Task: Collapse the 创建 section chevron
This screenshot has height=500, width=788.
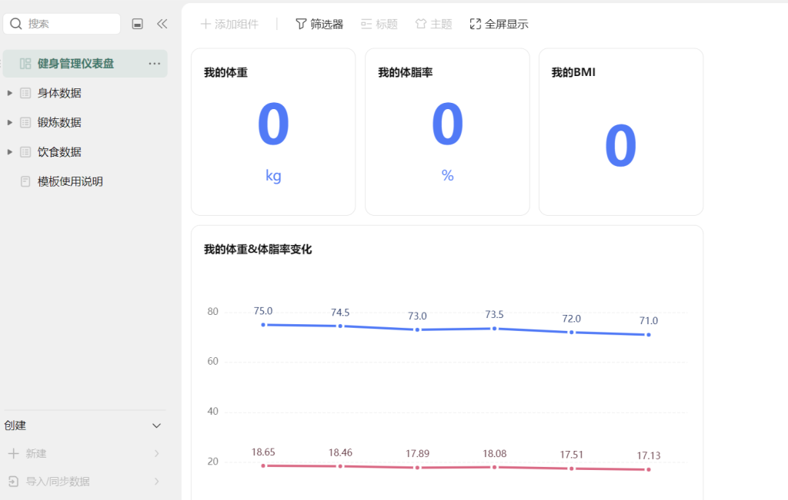Action: point(156,425)
